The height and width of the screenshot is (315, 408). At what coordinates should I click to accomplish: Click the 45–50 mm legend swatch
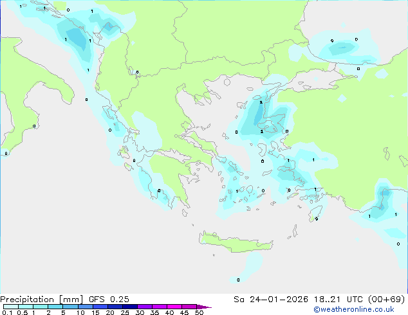[x=189, y=307]
